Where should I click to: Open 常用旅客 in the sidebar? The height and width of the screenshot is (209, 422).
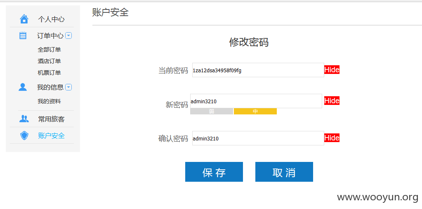52,119
